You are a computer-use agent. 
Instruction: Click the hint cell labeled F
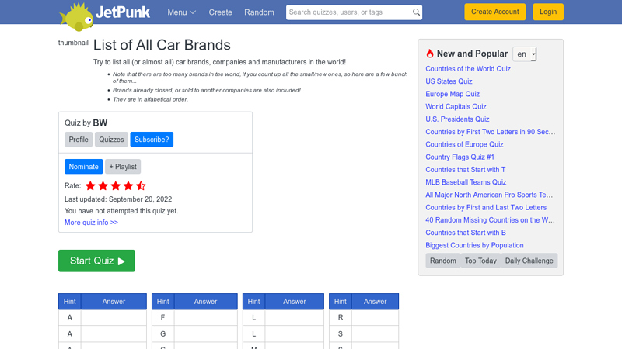pyautogui.click(x=163, y=318)
